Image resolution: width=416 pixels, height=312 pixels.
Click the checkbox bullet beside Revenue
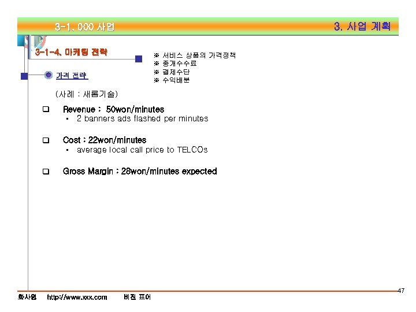click(46, 109)
